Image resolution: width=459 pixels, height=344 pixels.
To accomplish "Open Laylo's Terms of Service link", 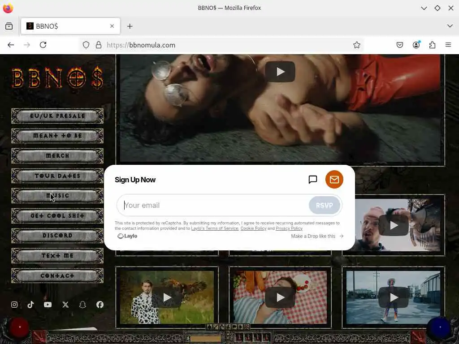I will pos(215,228).
